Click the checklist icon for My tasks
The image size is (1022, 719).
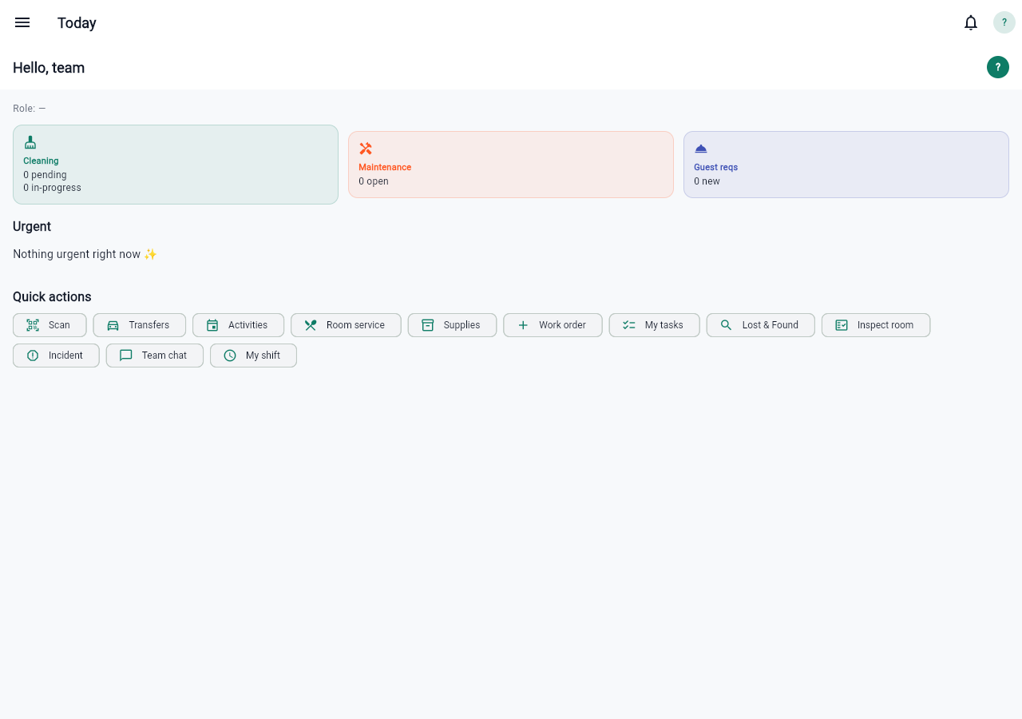tap(629, 325)
